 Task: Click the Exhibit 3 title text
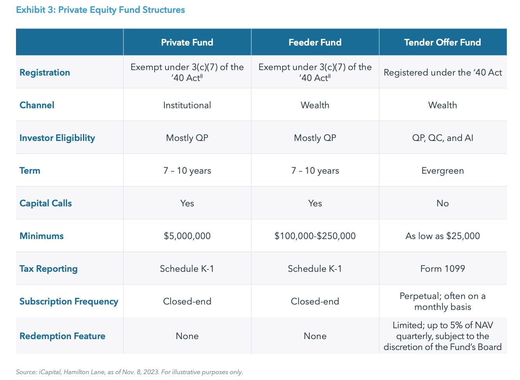(x=100, y=10)
